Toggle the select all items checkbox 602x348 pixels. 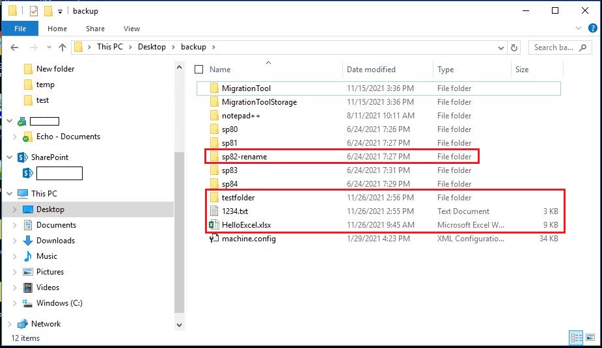pos(199,70)
